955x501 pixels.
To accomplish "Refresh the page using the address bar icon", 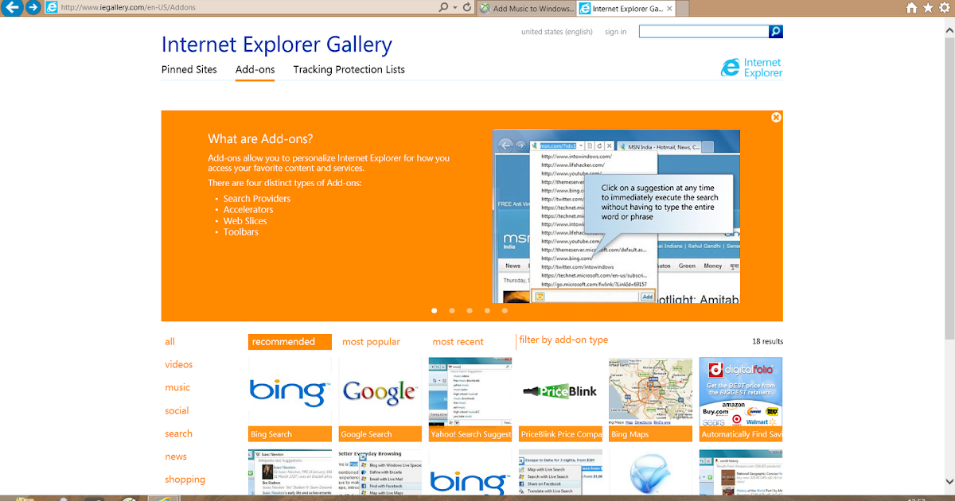I will point(466,8).
